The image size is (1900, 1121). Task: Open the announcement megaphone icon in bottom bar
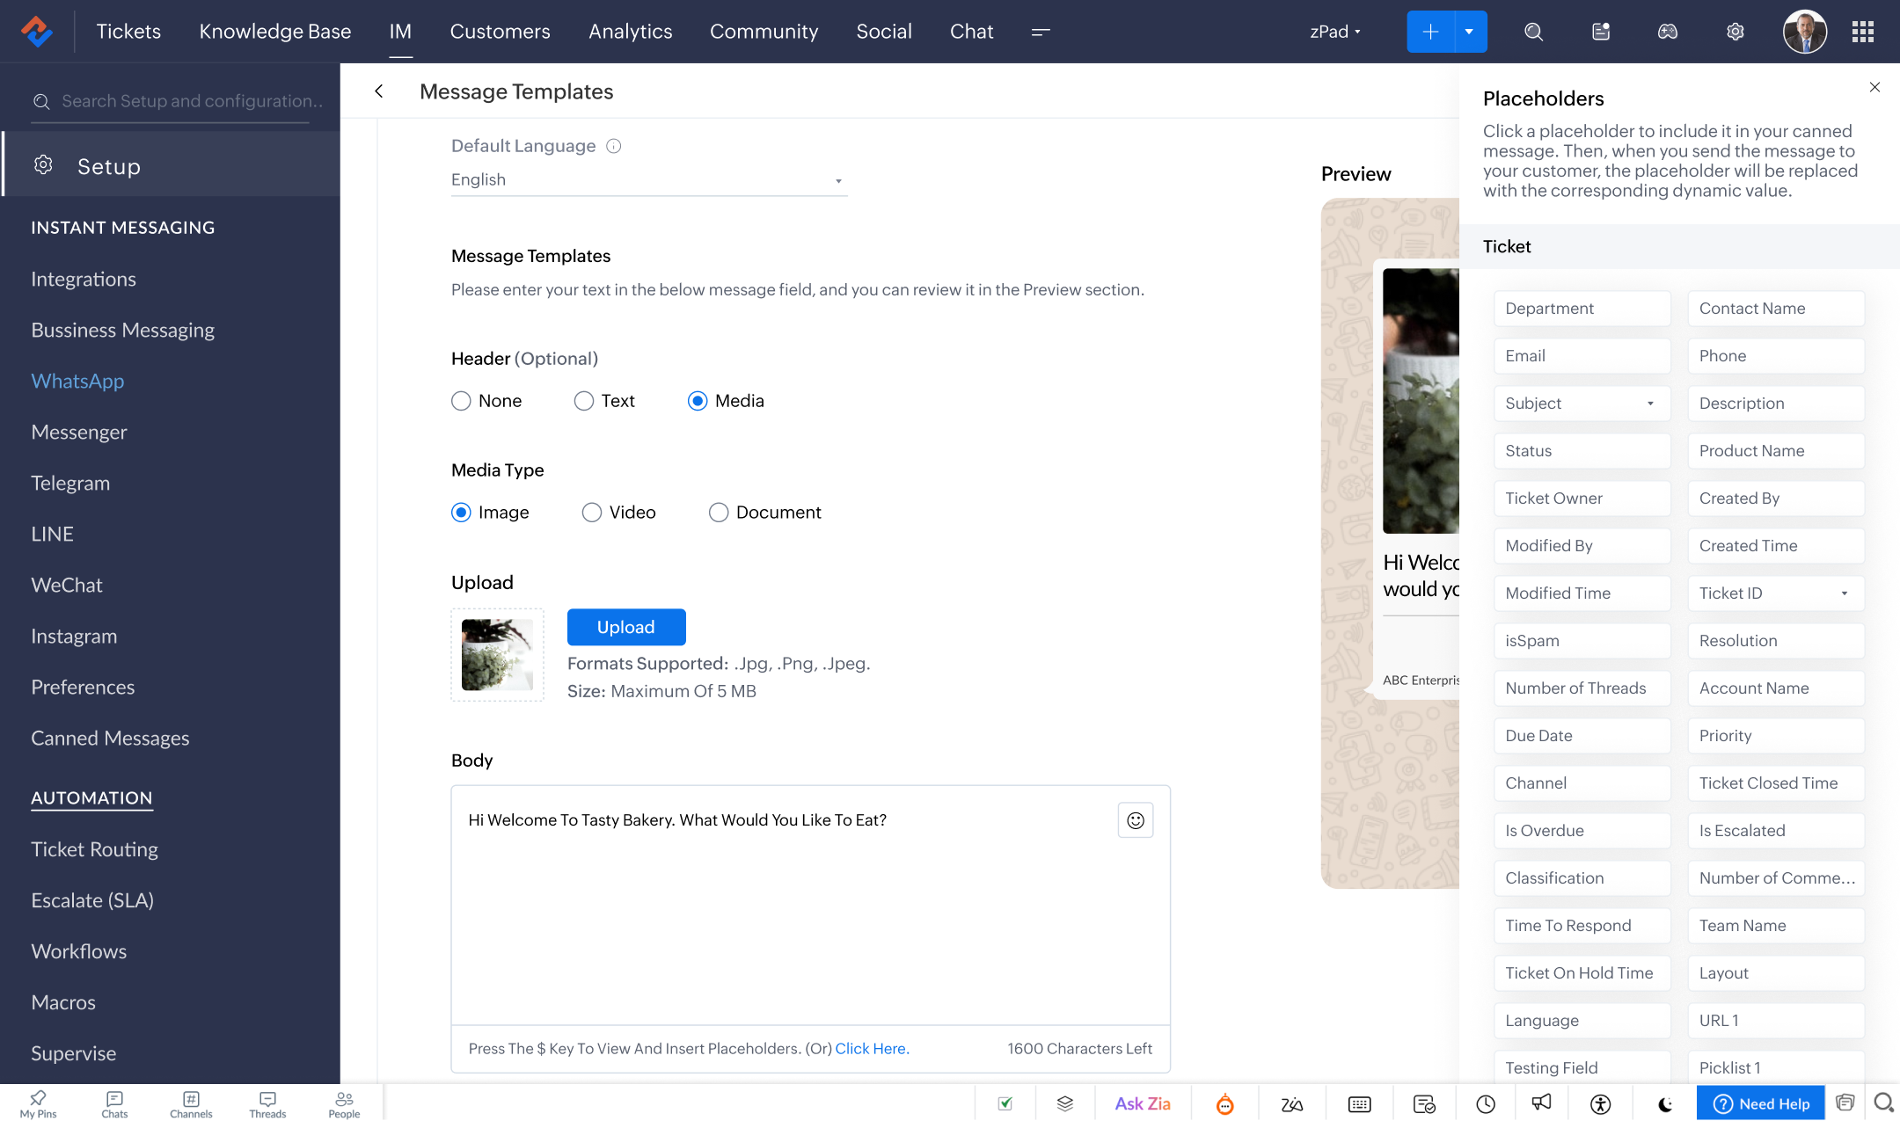[1541, 1103]
